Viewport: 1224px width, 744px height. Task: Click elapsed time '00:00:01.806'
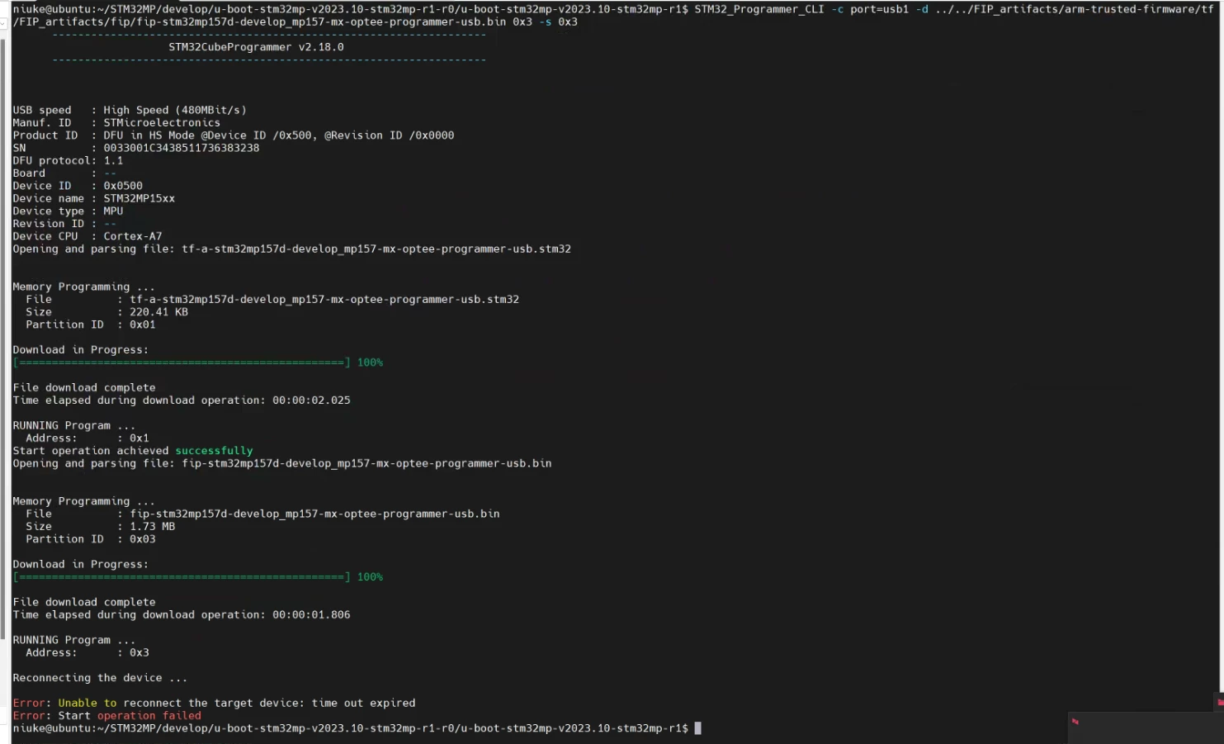click(x=311, y=615)
